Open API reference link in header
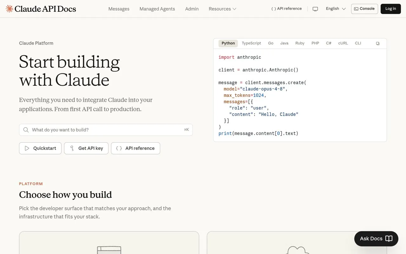406x254 pixels. (286, 9)
